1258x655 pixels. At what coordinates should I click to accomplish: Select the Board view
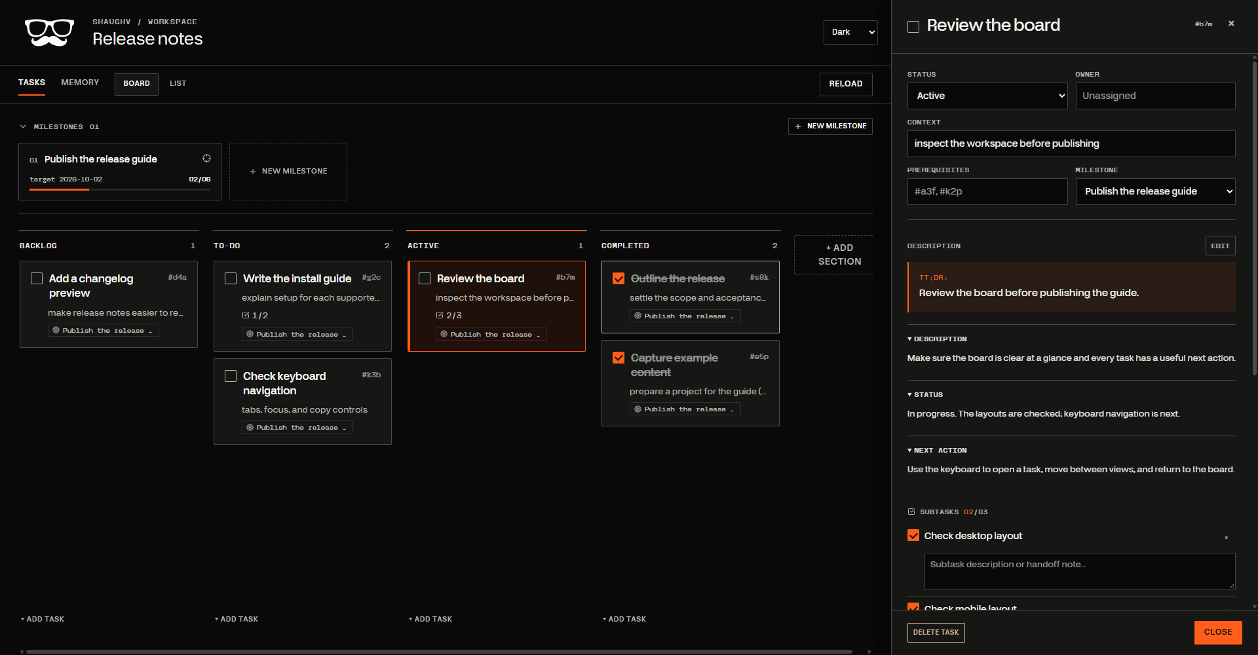click(x=136, y=84)
